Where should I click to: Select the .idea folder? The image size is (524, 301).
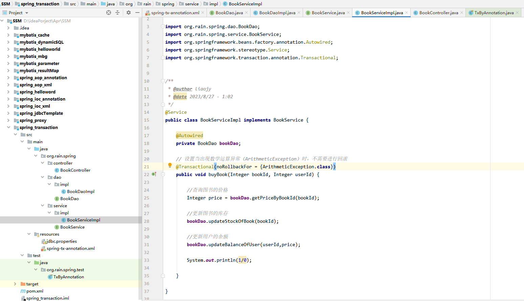pos(24,28)
